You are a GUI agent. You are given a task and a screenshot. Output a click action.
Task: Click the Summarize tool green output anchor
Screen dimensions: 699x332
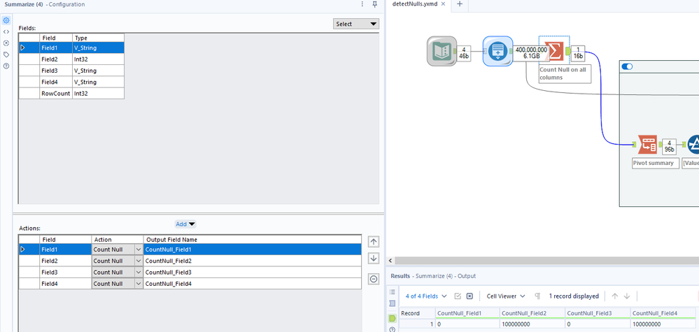(x=568, y=52)
